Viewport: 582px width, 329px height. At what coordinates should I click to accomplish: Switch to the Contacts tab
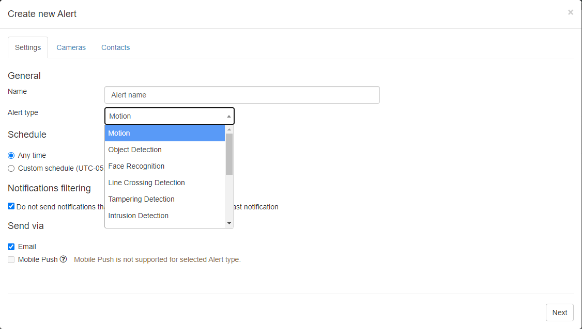115,47
